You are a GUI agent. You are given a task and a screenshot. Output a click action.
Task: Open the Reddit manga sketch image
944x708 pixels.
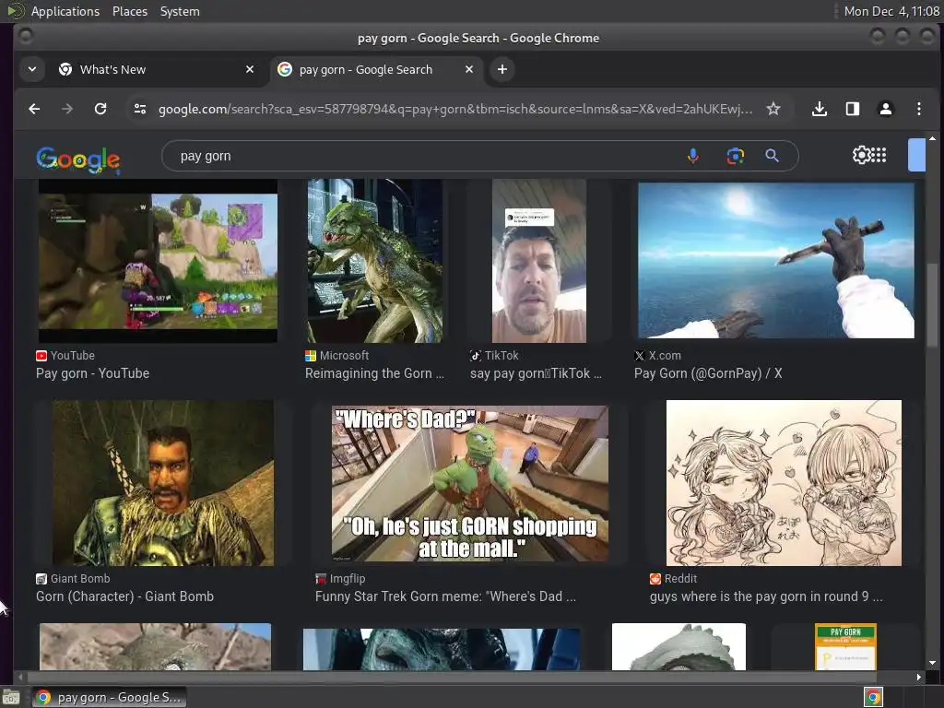784,483
